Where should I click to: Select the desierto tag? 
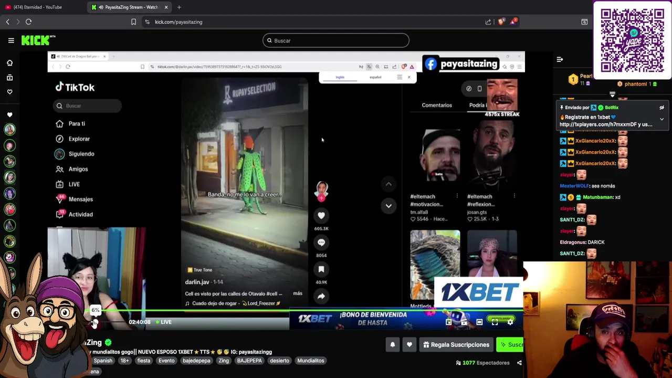coord(279,361)
